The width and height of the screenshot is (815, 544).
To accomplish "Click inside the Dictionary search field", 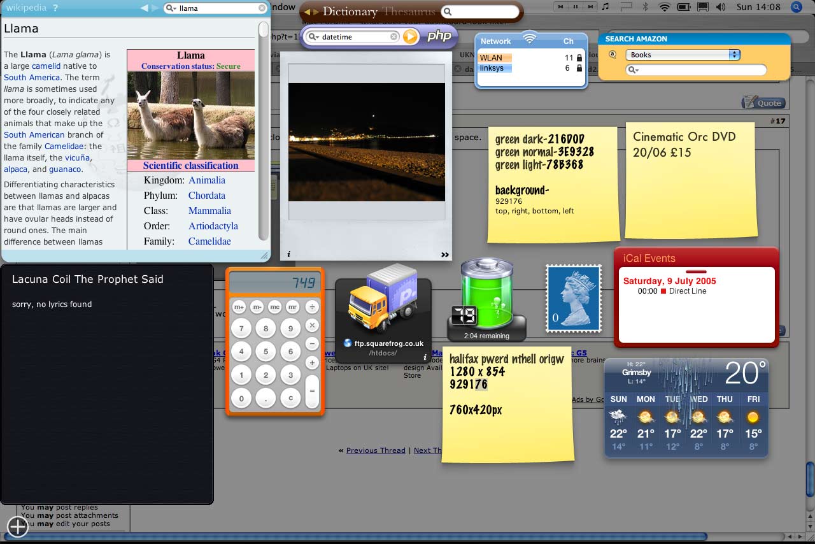I will coord(481,12).
